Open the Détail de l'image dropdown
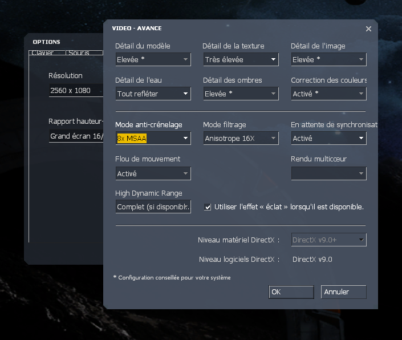This screenshot has height=340, width=402. (328, 59)
